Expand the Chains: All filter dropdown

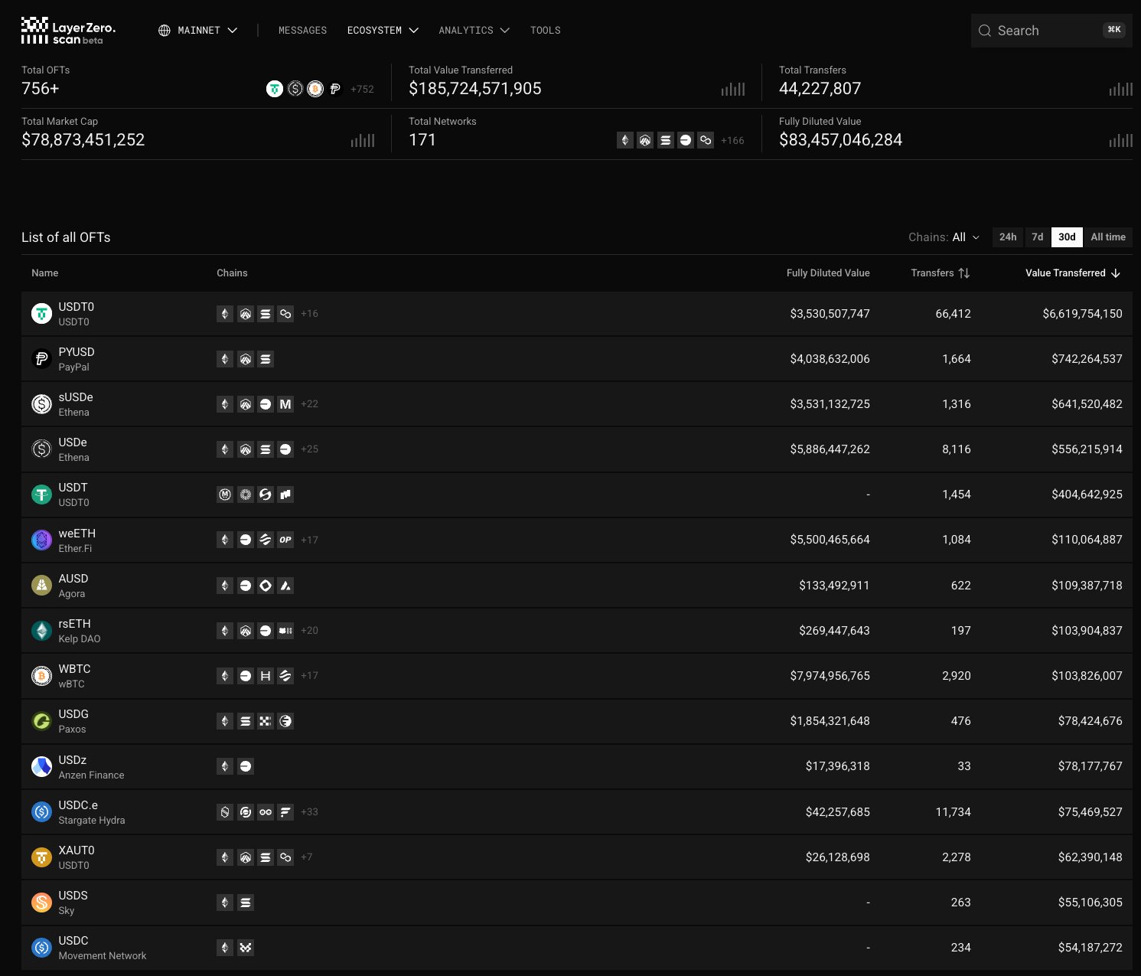[944, 237]
